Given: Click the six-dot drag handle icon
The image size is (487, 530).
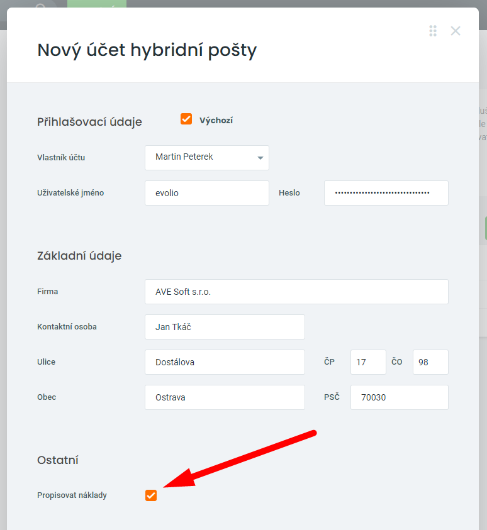Looking at the screenshot, I should (x=433, y=31).
